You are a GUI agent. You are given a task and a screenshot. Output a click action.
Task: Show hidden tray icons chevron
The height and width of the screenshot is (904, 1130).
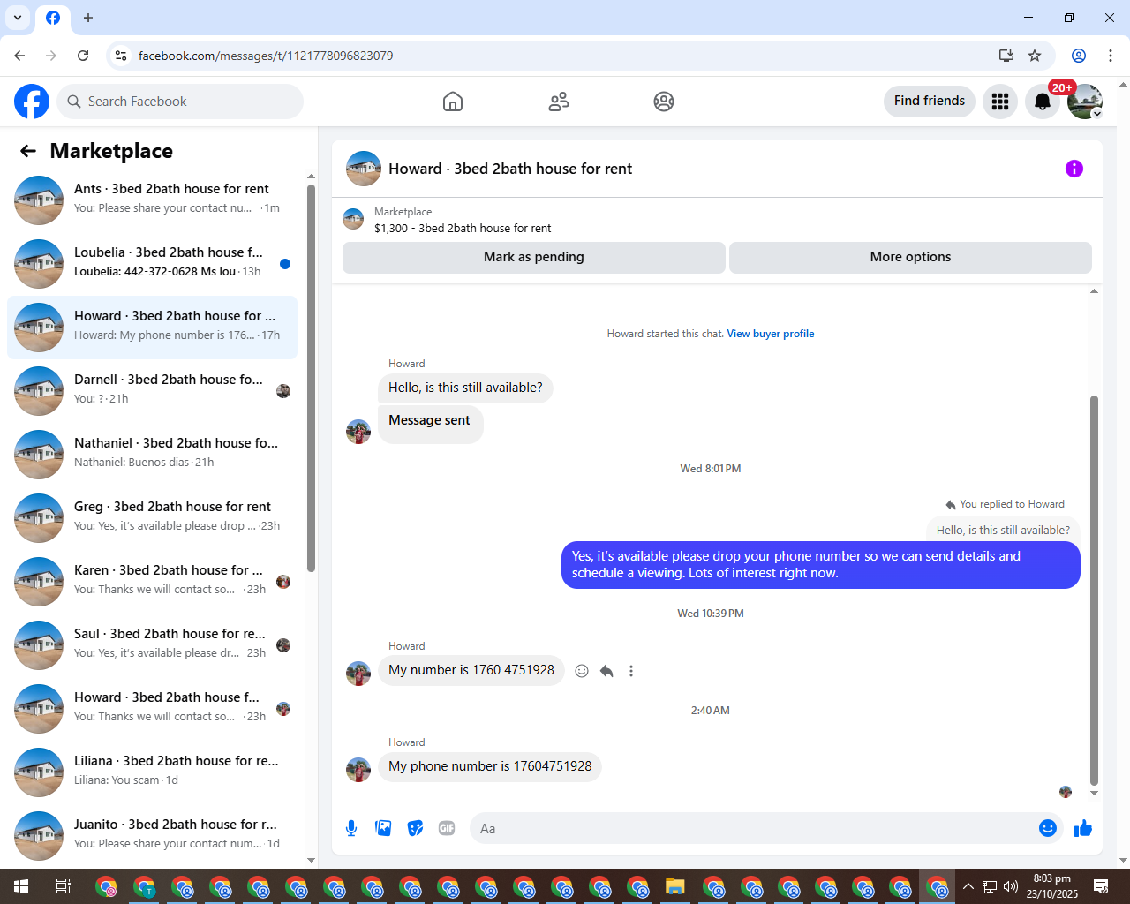pyautogui.click(x=968, y=886)
